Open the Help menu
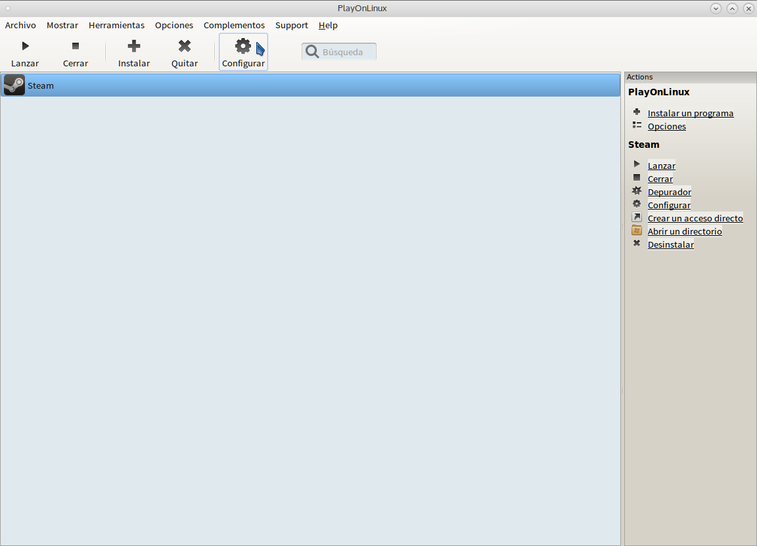The image size is (757, 546). coord(328,25)
